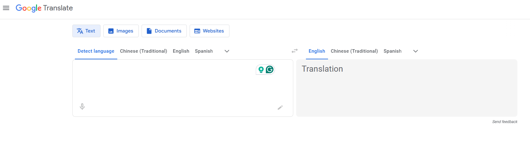Switch to Images translation mode
Viewport: 530px width, 148px height.
tap(121, 31)
